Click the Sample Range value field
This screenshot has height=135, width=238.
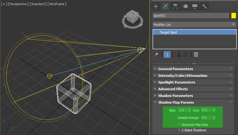pos(207,118)
